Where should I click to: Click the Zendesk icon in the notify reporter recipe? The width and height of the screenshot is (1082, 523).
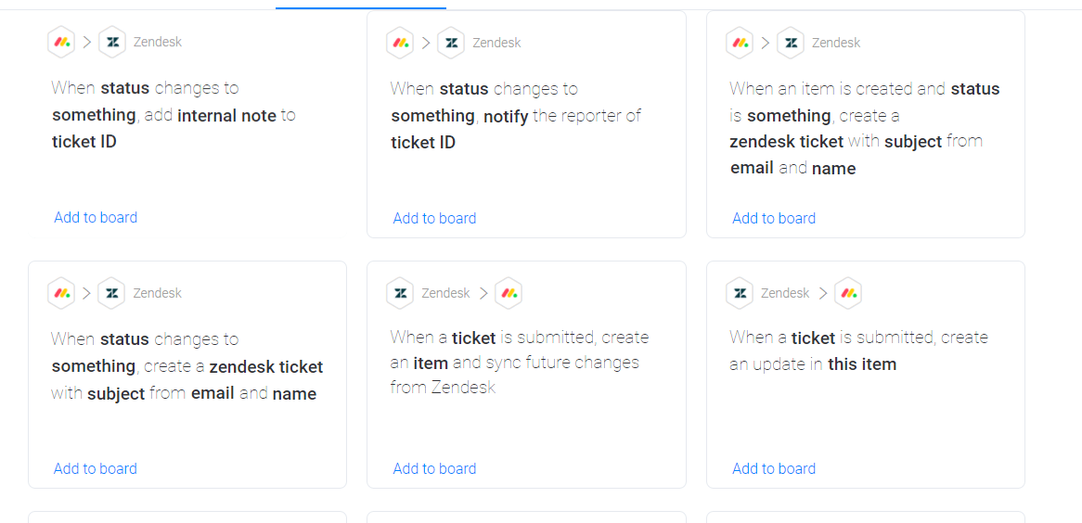coord(451,43)
